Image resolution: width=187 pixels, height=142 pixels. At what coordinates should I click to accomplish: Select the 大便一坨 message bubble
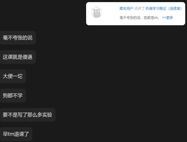tap(13, 76)
